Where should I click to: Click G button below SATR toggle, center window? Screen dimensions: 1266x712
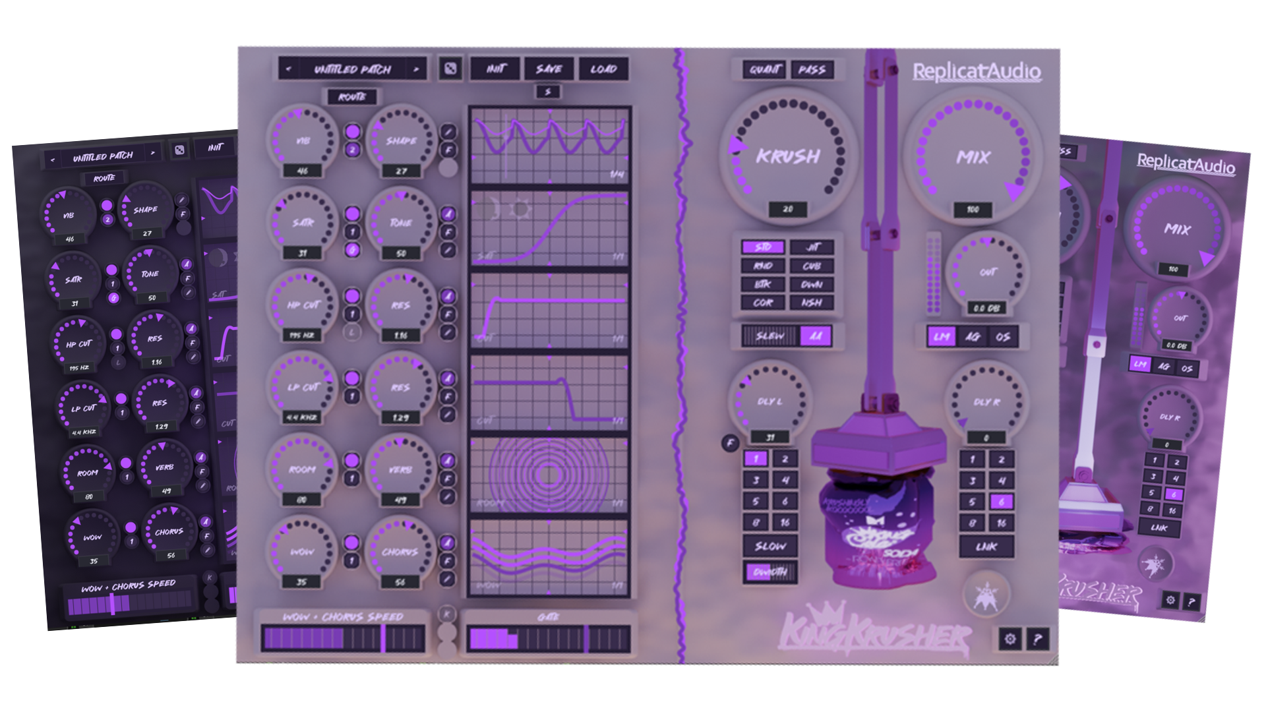(353, 250)
